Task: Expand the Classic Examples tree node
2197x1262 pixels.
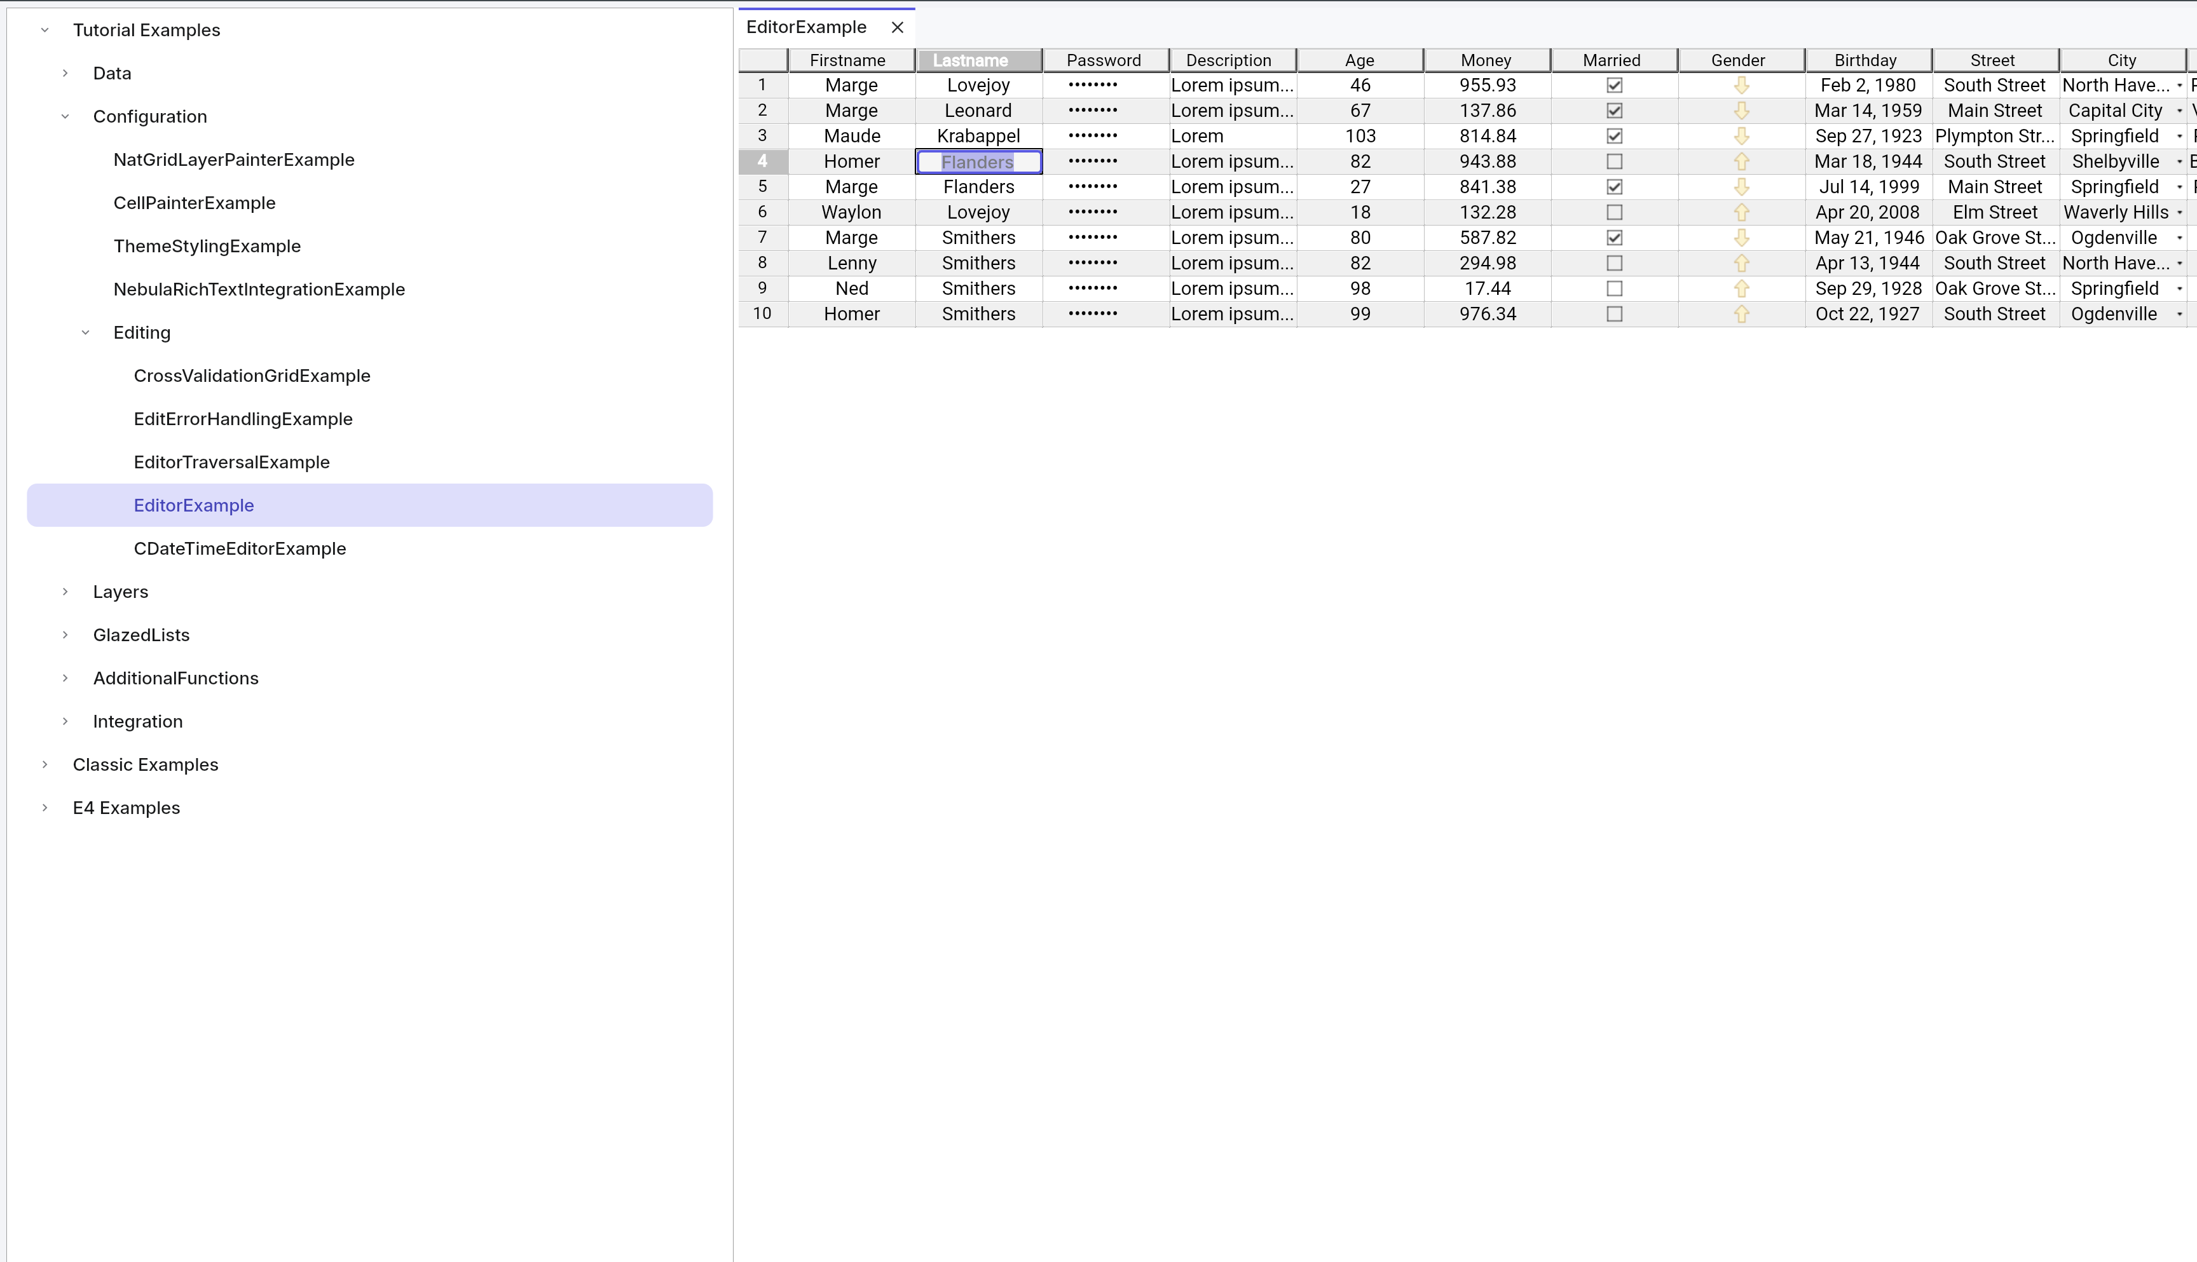Action: (45, 764)
